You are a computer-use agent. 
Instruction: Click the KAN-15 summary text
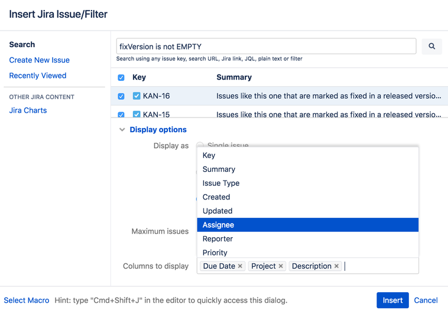click(x=329, y=114)
